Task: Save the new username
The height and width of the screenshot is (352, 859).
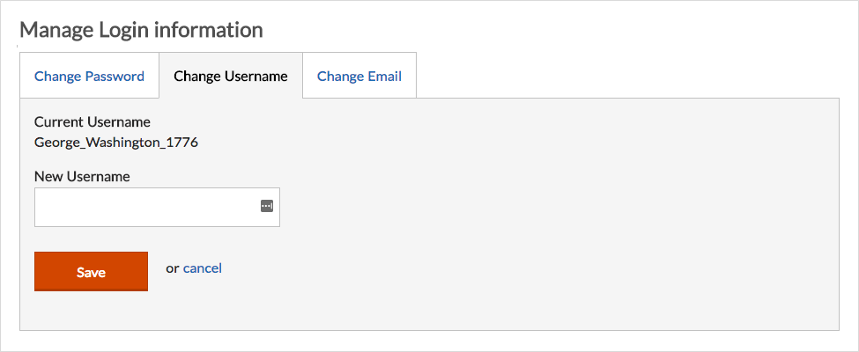Action: (91, 272)
